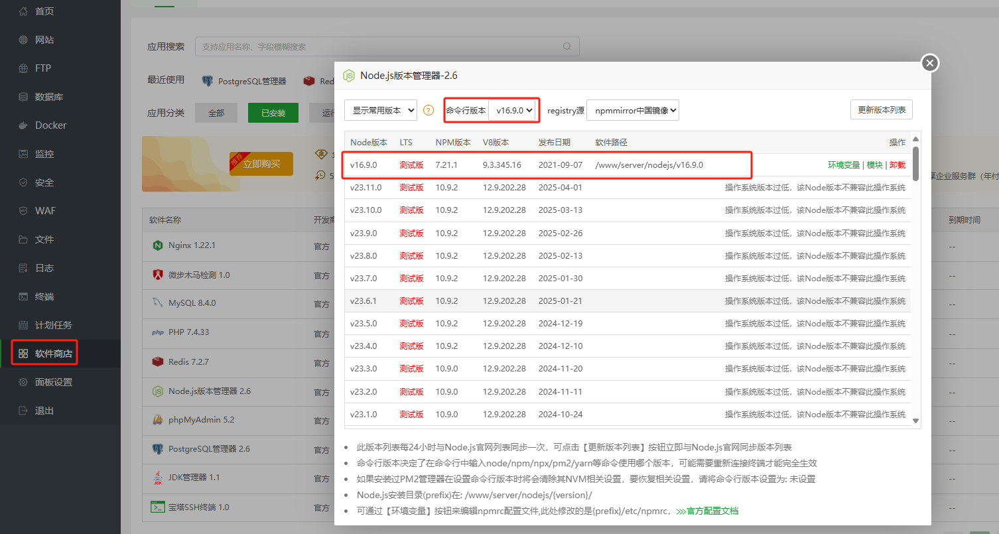999x534 pixels.
Task: Click the search magnifier icon in app search
Action: point(567,46)
